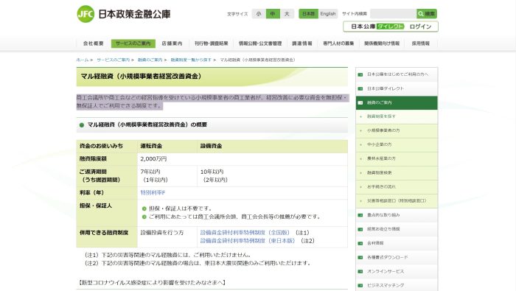Image resolution: width=516 pixels, height=291 pixels.
Task: Set font size to 中 (medium)
Action: [x=273, y=14]
